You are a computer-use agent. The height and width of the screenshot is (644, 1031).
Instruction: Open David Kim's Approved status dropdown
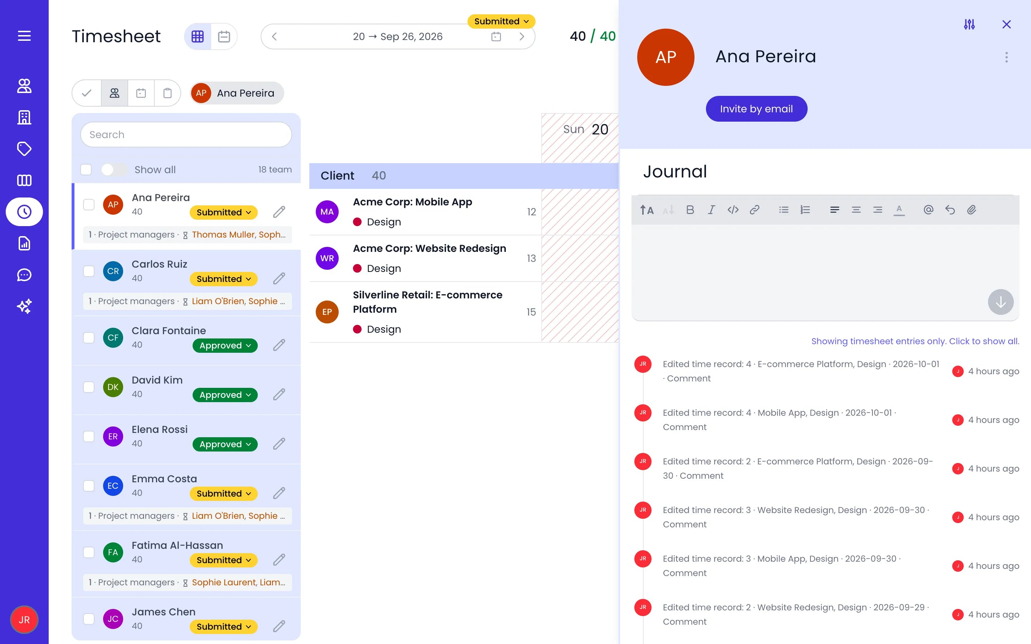[x=225, y=395]
